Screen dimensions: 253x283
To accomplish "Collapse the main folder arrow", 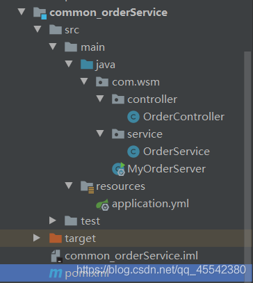I will pyautogui.click(x=53, y=47).
